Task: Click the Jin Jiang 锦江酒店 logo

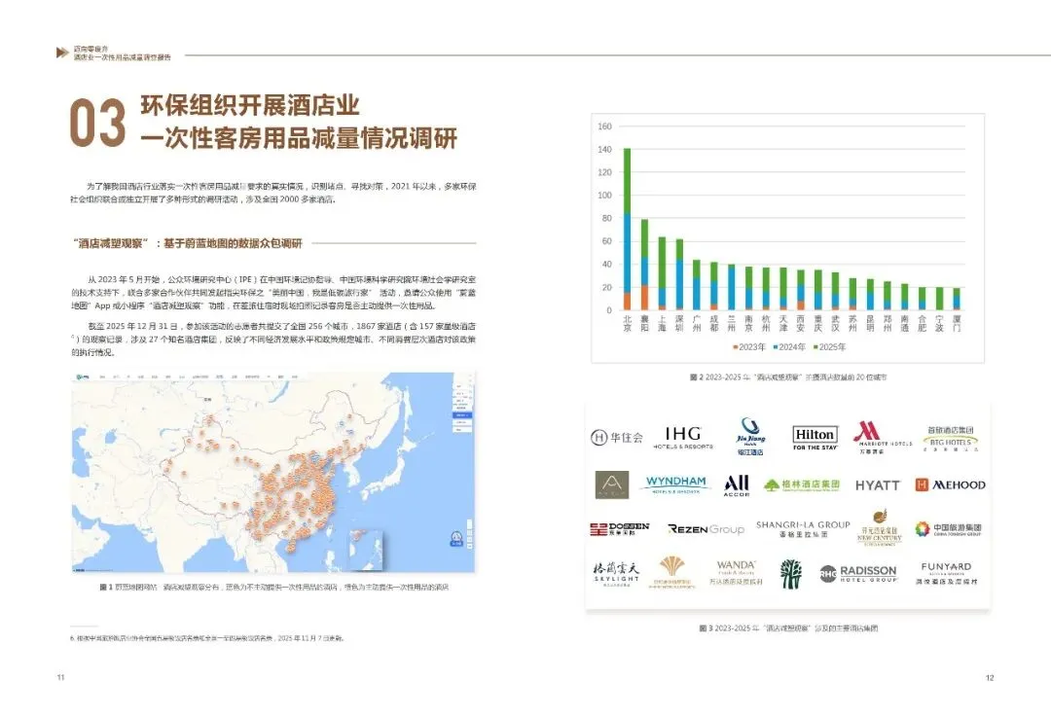Action: tap(750, 436)
